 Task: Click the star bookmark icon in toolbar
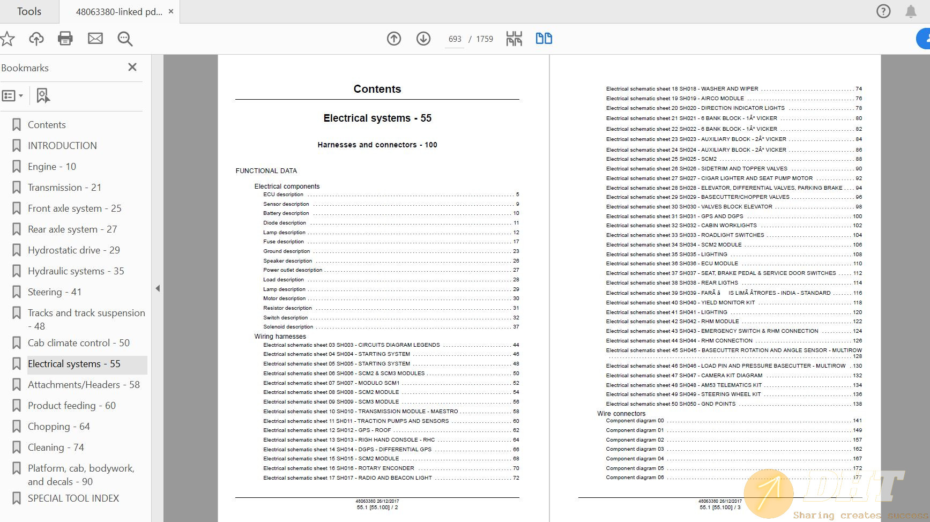pos(8,39)
